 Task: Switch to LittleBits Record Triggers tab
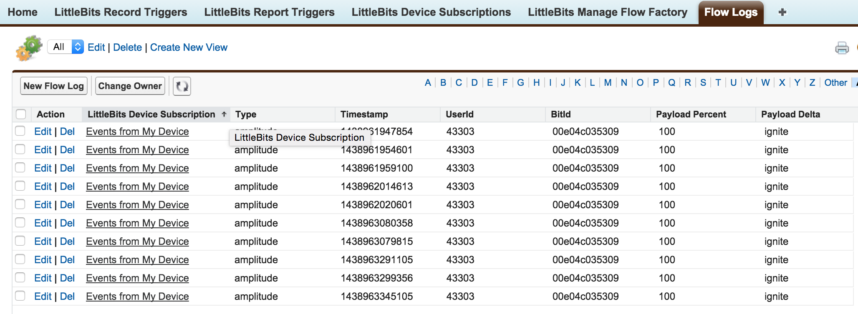coord(121,12)
